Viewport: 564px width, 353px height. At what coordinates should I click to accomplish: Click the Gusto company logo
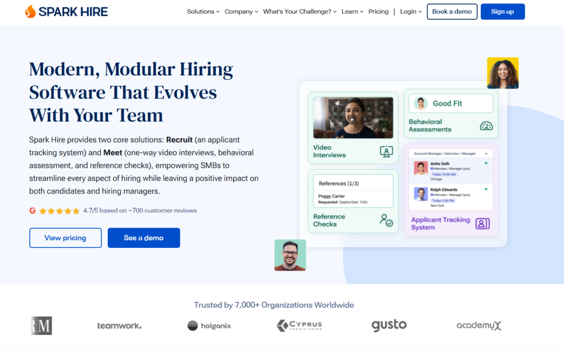(x=389, y=326)
